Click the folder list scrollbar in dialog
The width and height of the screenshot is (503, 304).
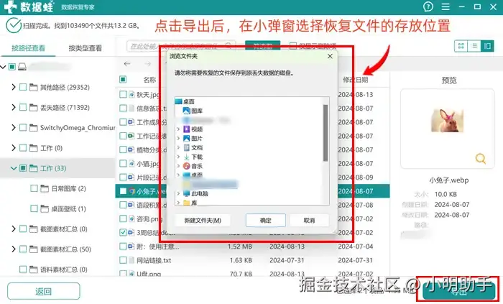326,133
